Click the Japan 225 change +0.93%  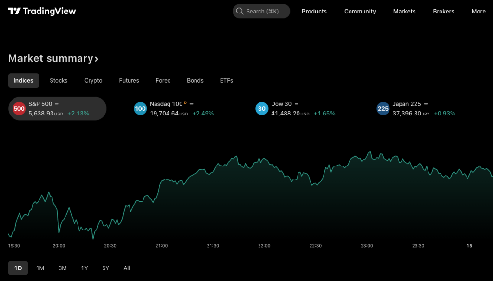pyautogui.click(x=444, y=114)
